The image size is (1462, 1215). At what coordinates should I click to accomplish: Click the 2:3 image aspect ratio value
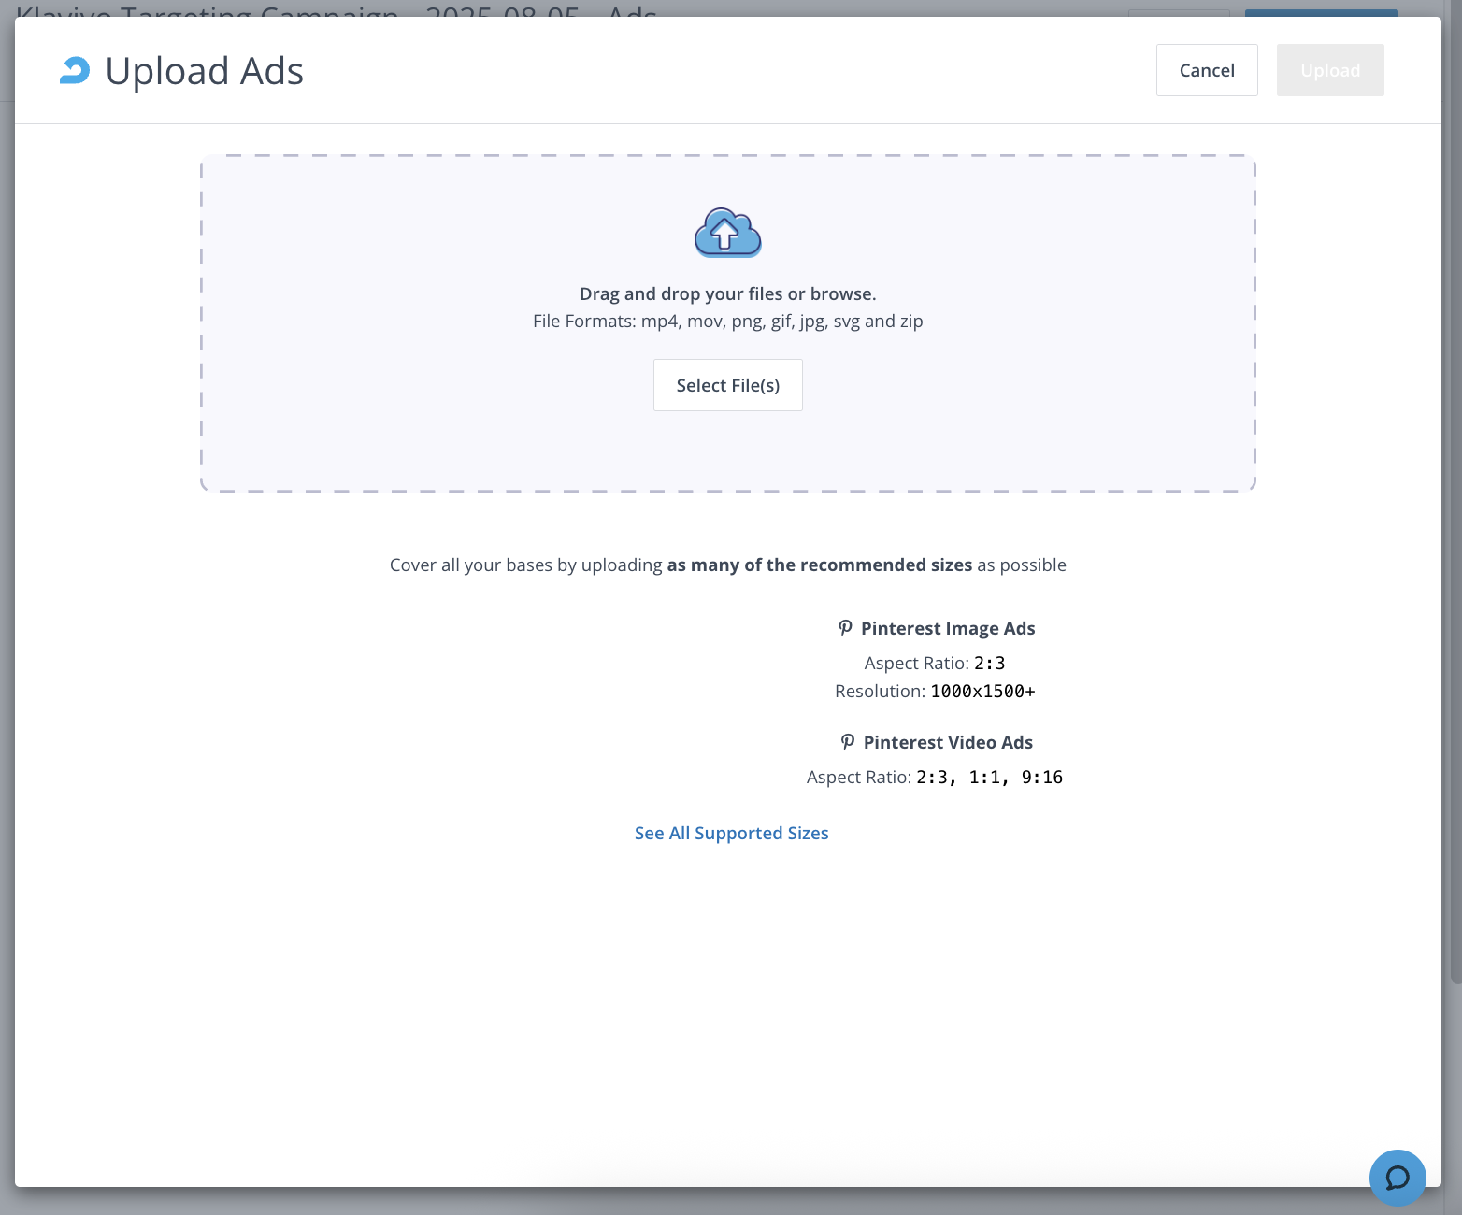tap(989, 663)
